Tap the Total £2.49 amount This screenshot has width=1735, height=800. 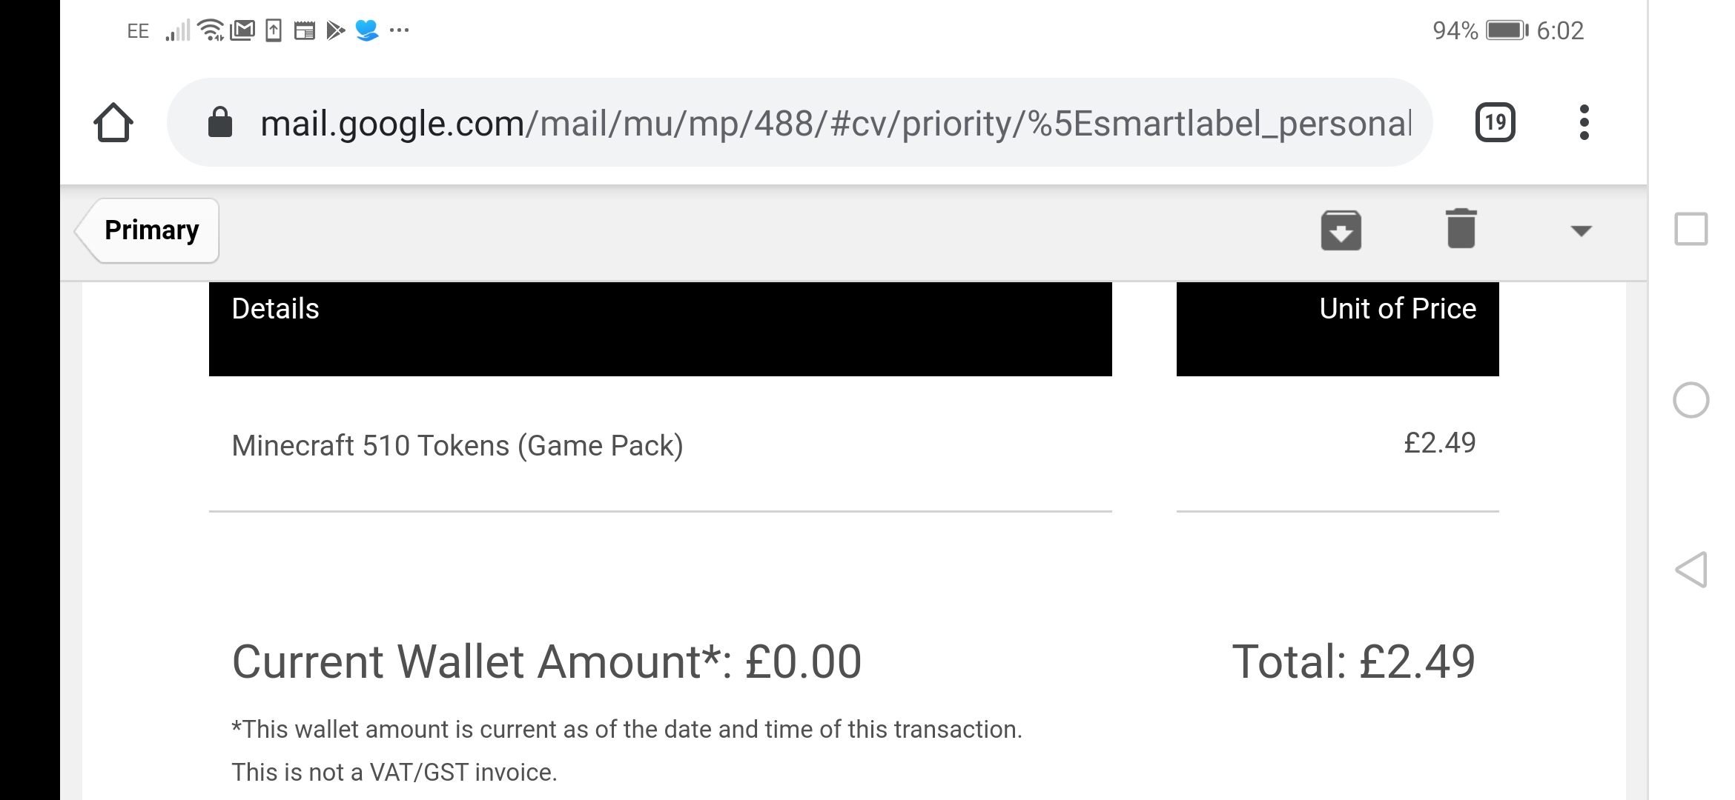pos(1353,661)
